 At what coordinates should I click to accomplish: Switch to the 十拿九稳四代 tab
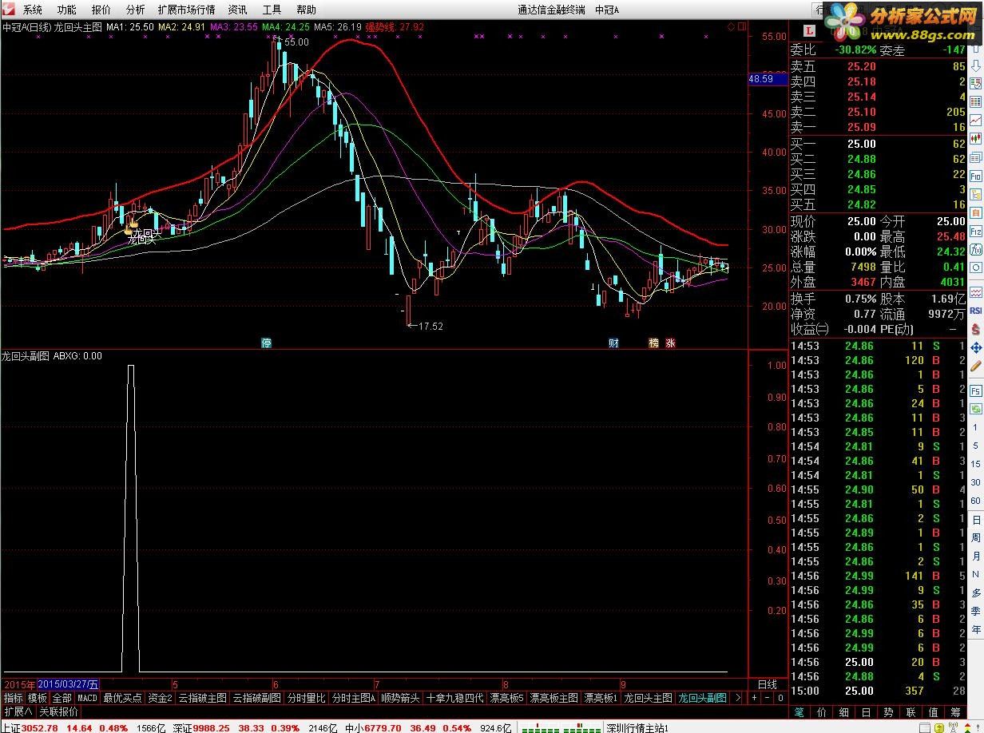click(x=454, y=698)
